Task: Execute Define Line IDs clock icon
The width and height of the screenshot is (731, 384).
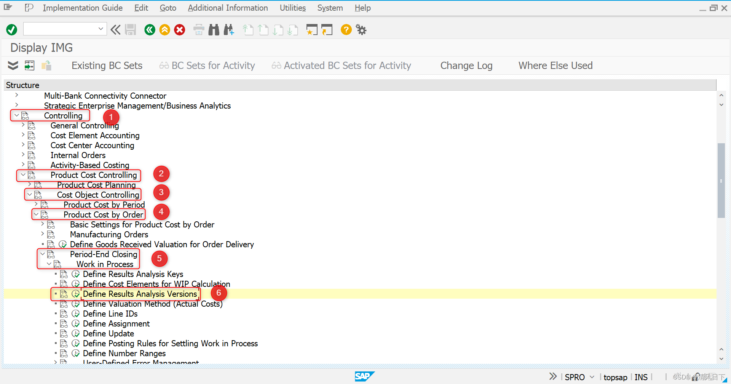Action: 76,314
